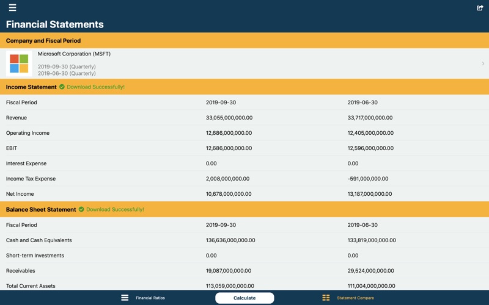
Task: Click EBIT value 12,596,000,000.00
Action: (x=370, y=148)
